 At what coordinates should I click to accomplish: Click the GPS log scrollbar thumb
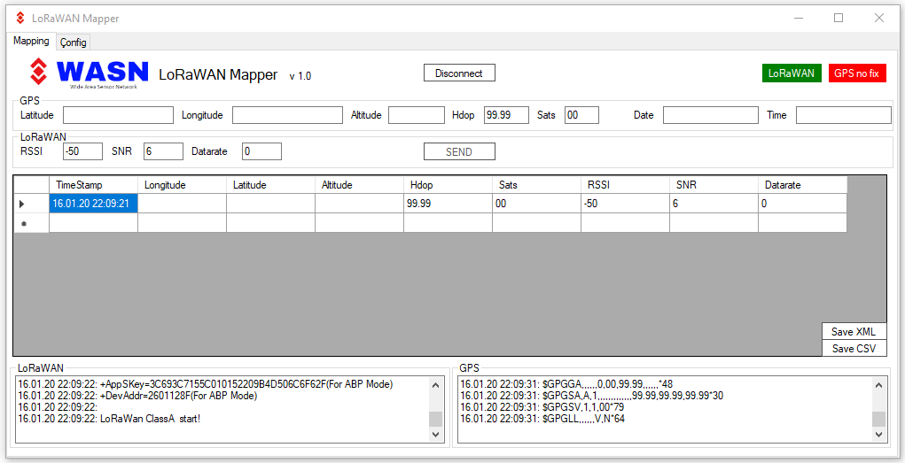878,420
